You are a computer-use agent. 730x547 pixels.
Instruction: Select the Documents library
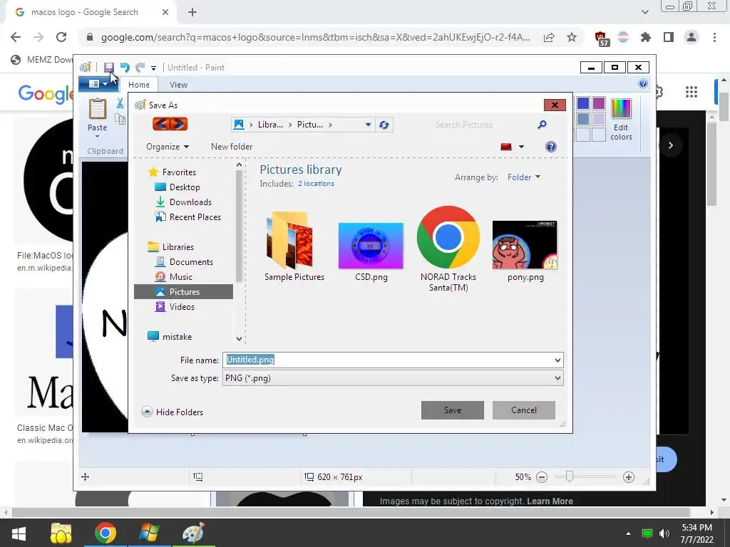tap(184, 262)
